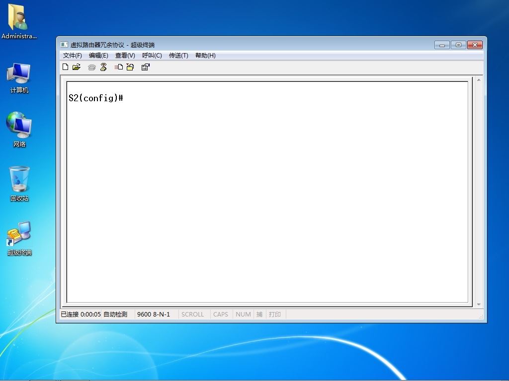
Task: Click the window title 虚拟路由器冗余协议 - 超级终端
Action: [x=112, y=45]
